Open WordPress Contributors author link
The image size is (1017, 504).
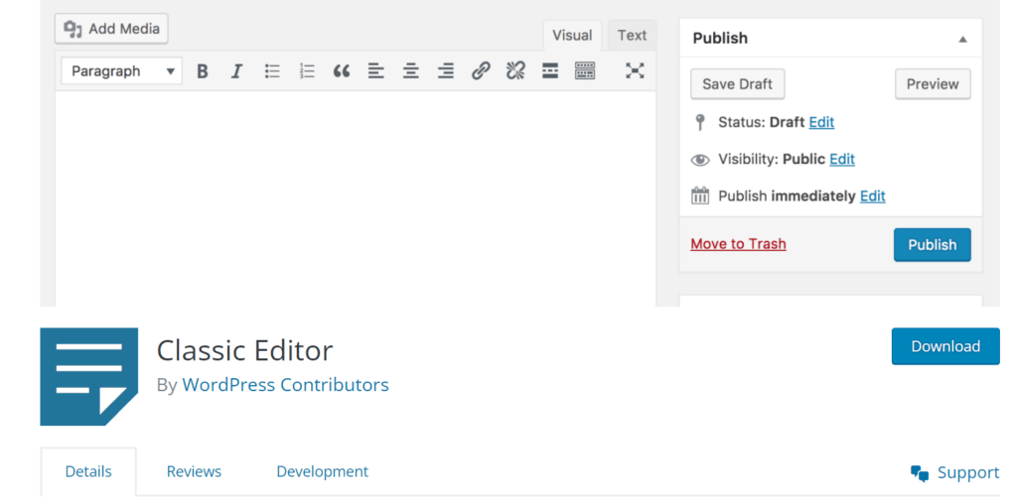tap(285, 385)
